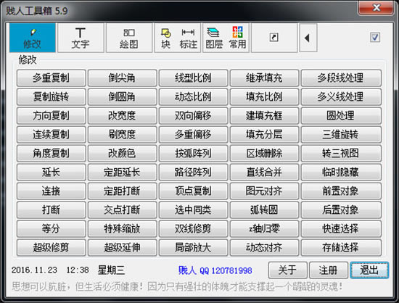Select the 区域删除 button

[x=264, y=153]
